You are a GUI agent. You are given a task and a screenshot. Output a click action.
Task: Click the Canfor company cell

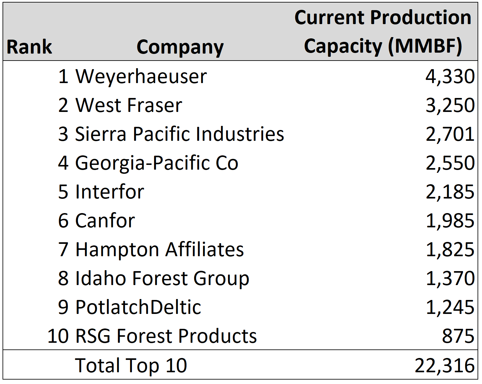click(105, 221)
